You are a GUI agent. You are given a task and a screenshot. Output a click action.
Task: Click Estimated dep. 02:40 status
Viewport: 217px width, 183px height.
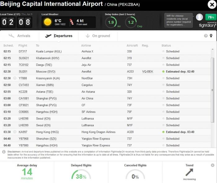(180, 72)
